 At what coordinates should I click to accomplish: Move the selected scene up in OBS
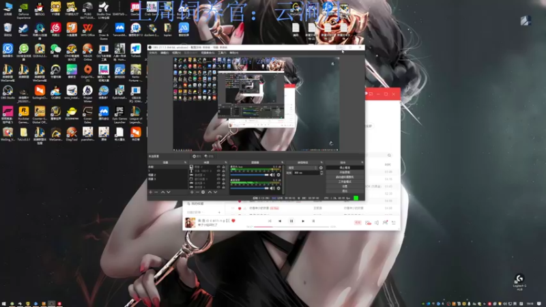162,192
